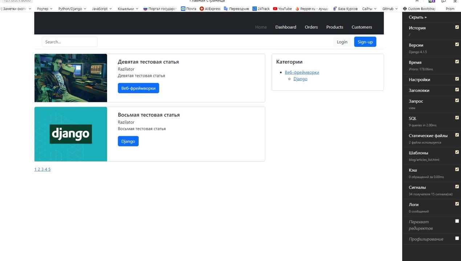Go to pagination page 3
The height and width of the screenshot is (261, 461).
point(42,169)
